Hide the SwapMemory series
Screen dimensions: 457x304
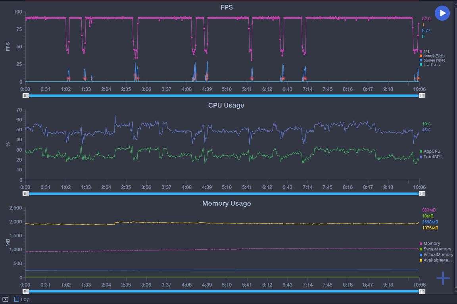click(x=437, y=249)
